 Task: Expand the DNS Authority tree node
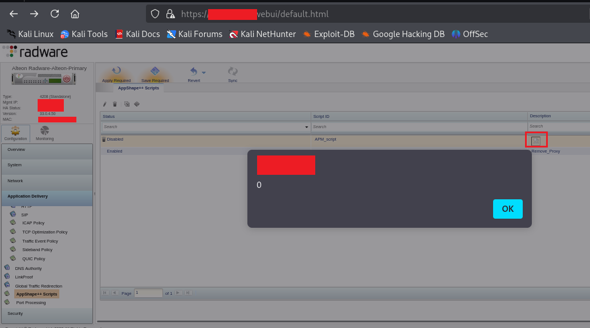(x=7, y=268)
